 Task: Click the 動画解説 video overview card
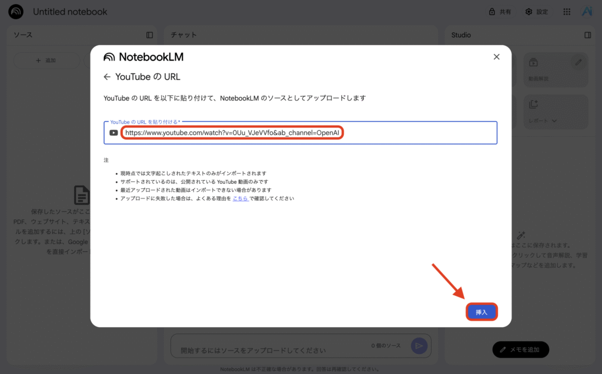click(556, 70)
